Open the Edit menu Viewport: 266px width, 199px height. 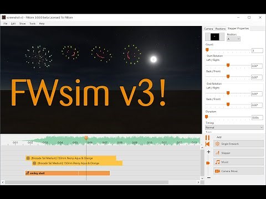[x=13, y=24]
